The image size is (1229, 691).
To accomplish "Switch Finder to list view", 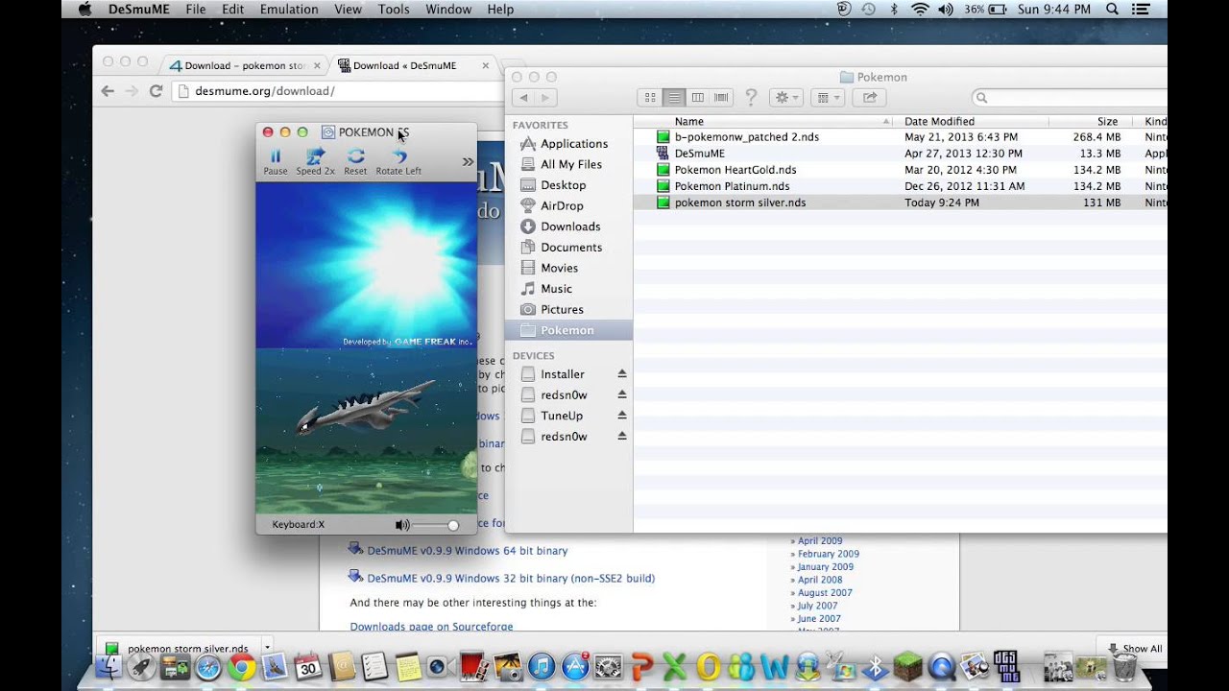I will tap(674, 97).
